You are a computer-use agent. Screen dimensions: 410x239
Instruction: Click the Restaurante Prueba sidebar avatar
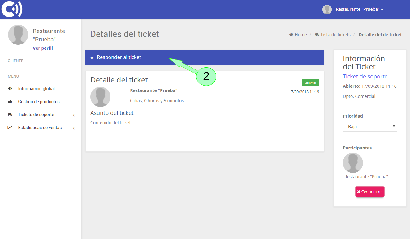18,35
